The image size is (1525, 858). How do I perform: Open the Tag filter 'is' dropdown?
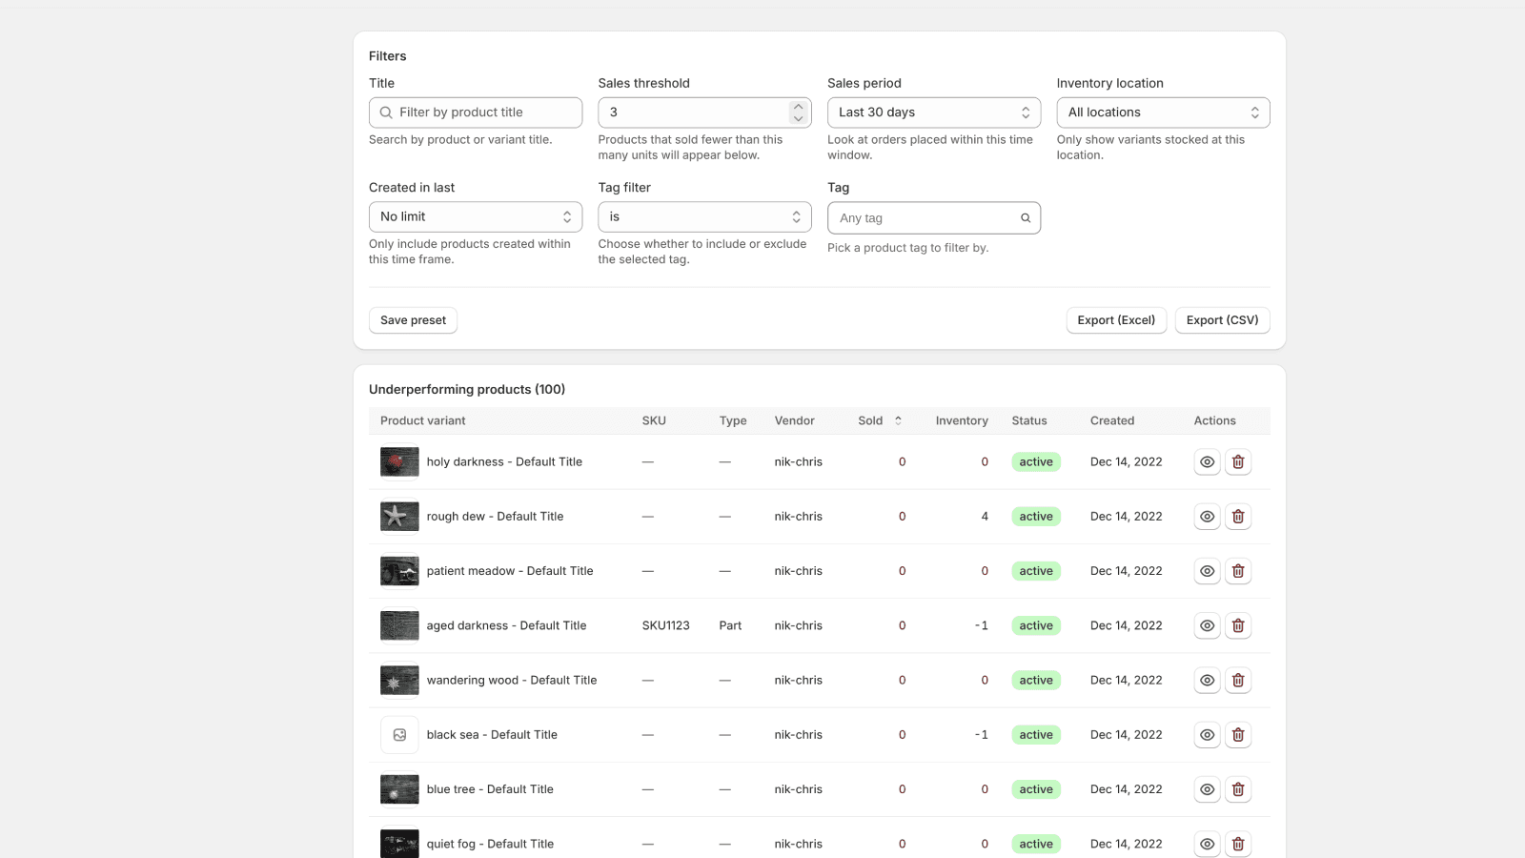tap(704, 216)
